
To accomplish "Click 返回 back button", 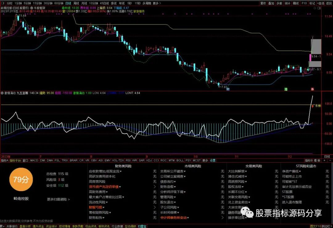I will [x=329, y=3].
